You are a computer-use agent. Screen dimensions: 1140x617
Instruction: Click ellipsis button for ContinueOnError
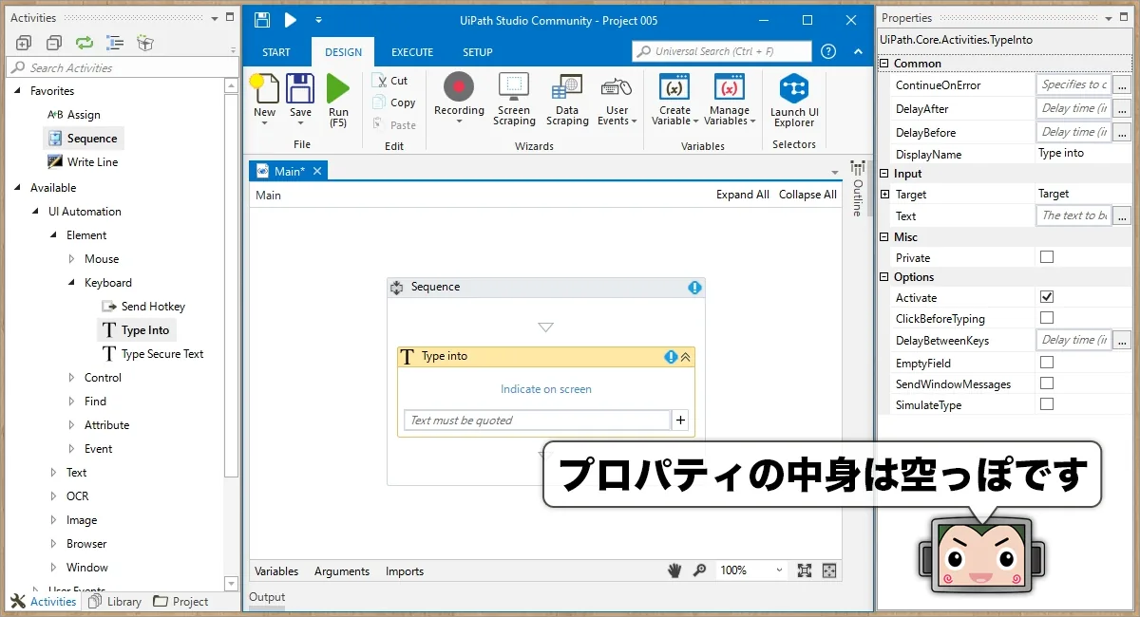tap(1122, 85)
